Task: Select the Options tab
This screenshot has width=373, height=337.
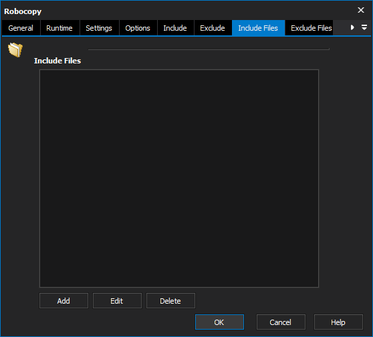Action: (x=138, y=28)
